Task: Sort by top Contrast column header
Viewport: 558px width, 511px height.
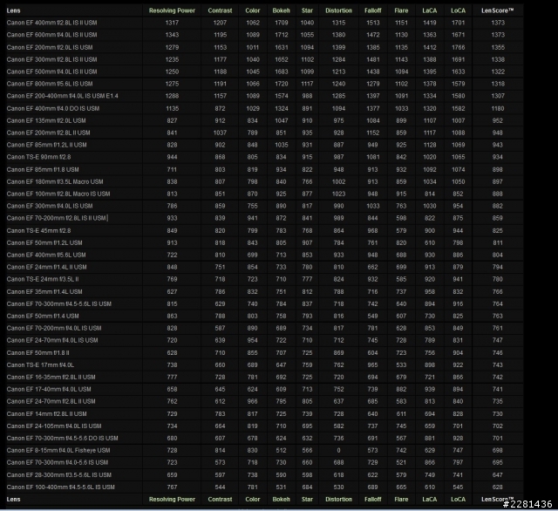Action: point(220,10)
